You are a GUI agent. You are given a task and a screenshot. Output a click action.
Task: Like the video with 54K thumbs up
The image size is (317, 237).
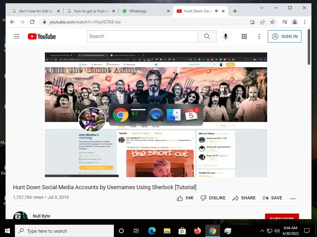(x=185, y=198)
